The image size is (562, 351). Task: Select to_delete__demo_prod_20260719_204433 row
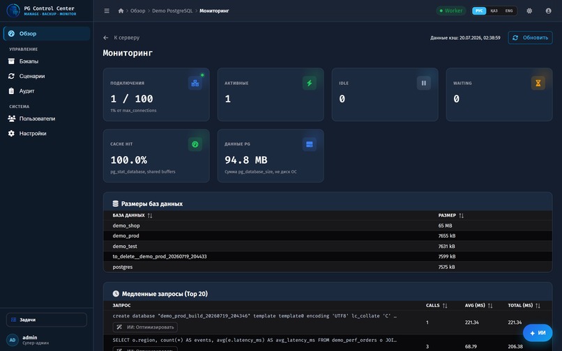[328, 256]
